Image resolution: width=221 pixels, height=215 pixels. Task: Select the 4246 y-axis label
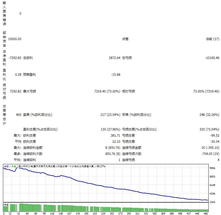(212, 193)
